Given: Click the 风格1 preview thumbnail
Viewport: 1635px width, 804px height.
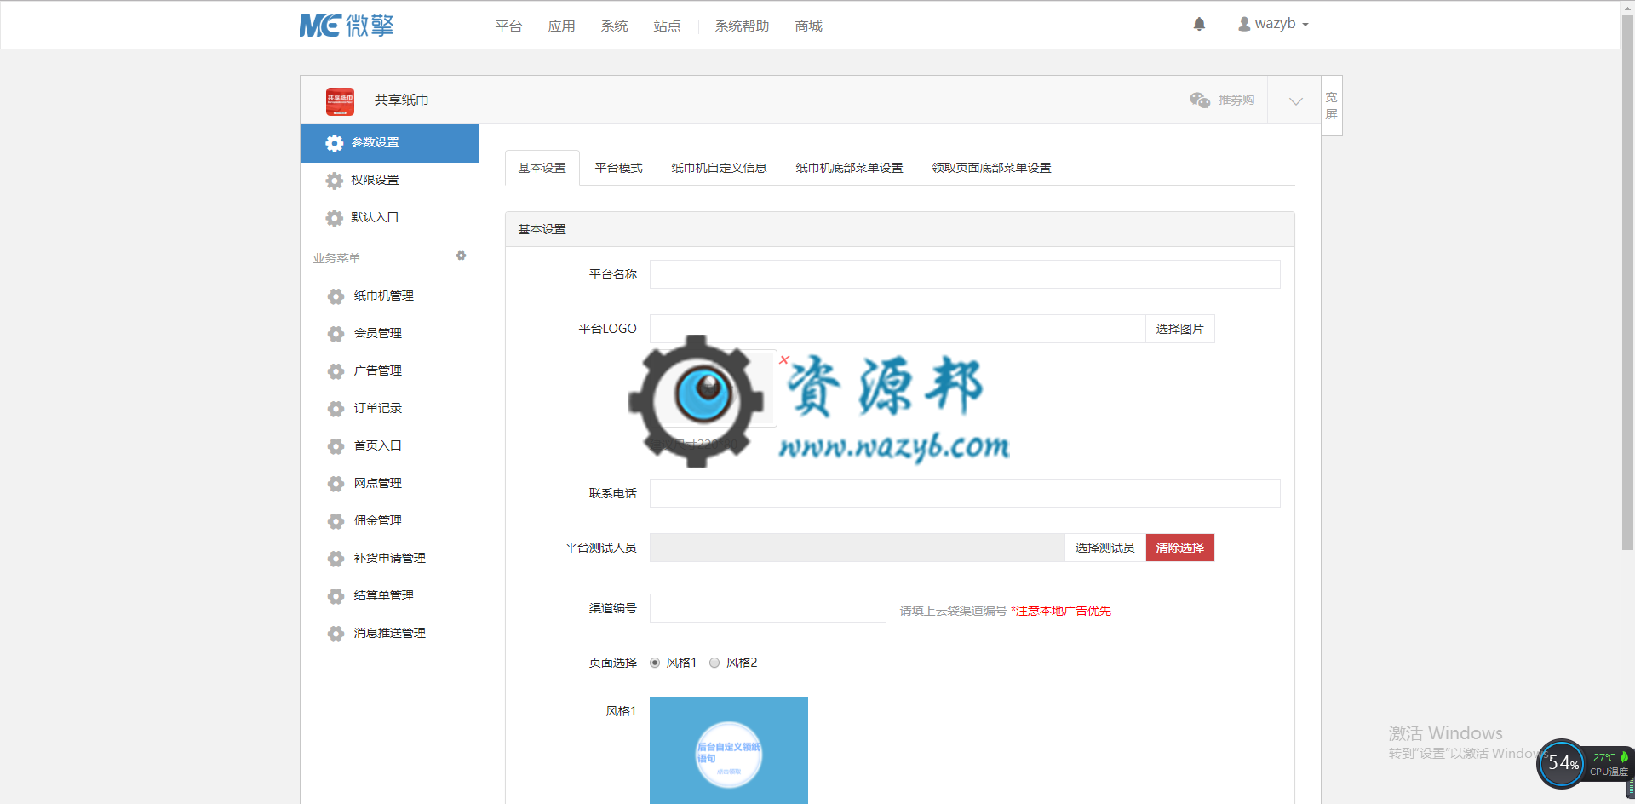Looking at the screenshot, I should (x=728, y=750).
